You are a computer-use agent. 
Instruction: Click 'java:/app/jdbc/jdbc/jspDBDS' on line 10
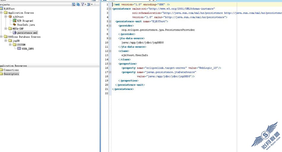(x=142, y=43)
